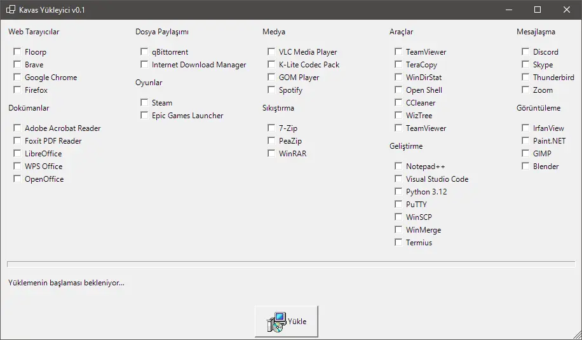Click the Yükle install button
Screen dimensions: 582x340
click(x=286, y=322)
